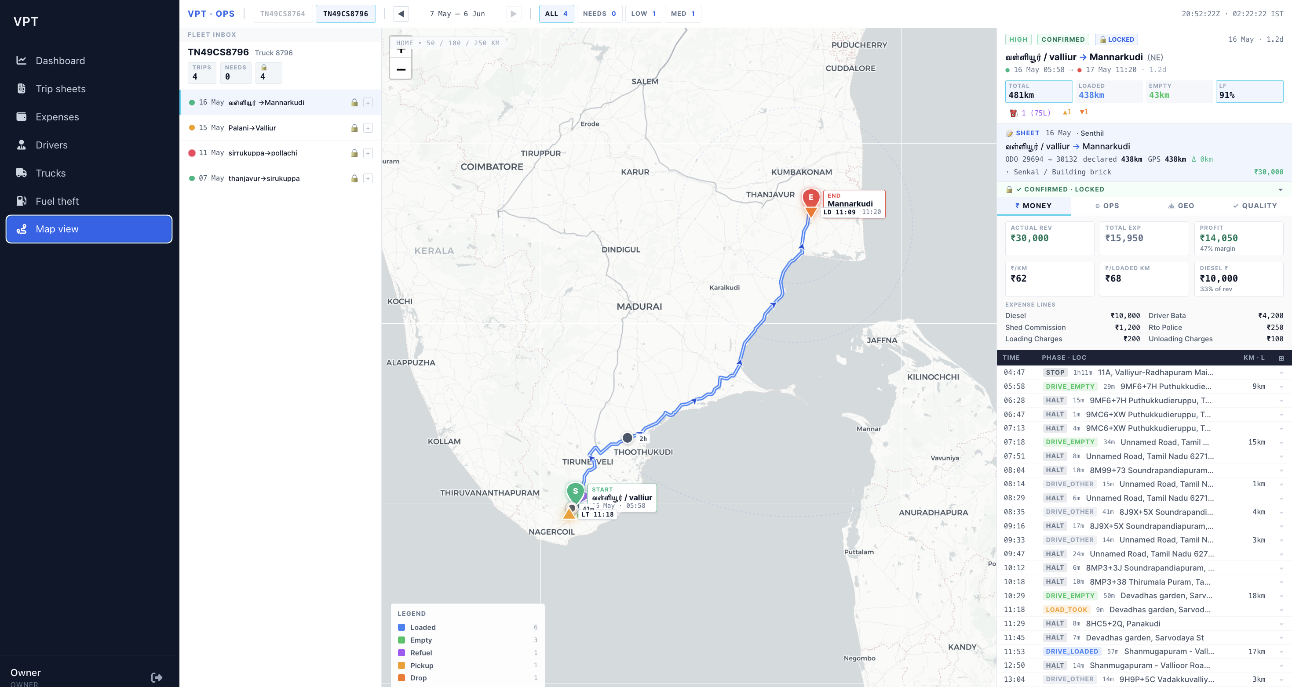Click lock icon on sirrukuppa→pollachi trip
Viewport: 1292px width, 687px height.
tap(354, 153)
